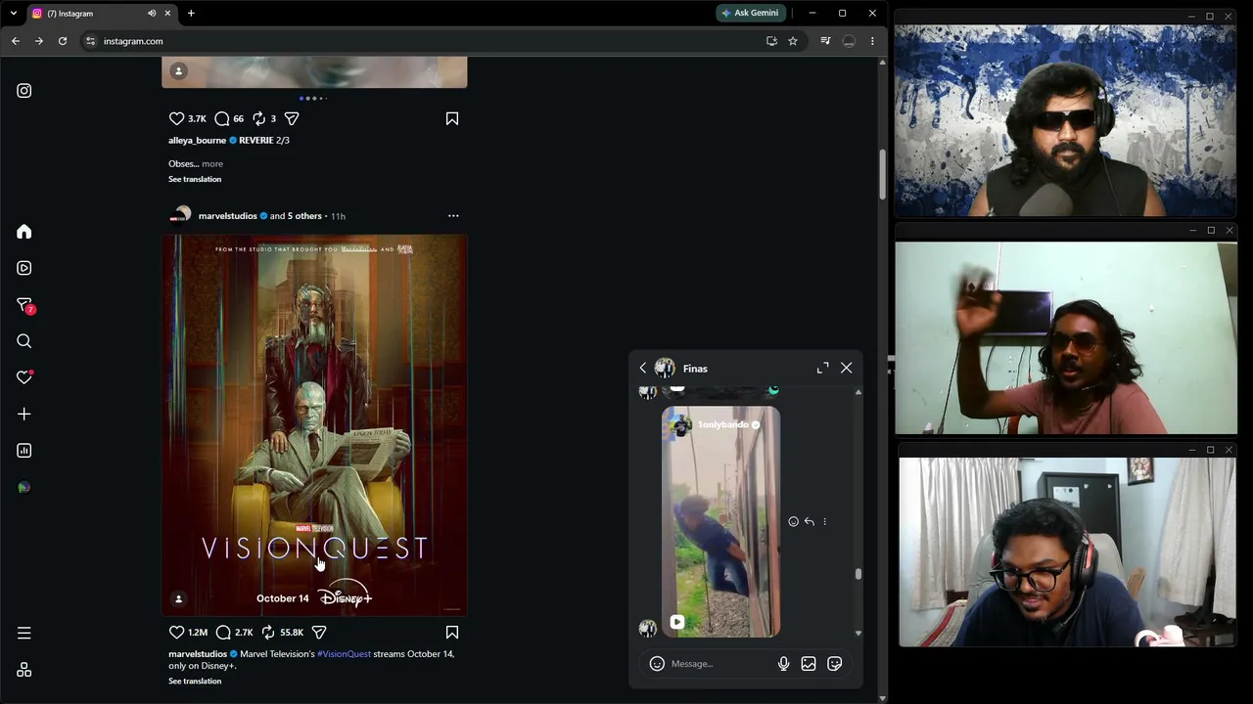Reload the Instagram page
1253x704 pixels.
(x=63, y=41)
